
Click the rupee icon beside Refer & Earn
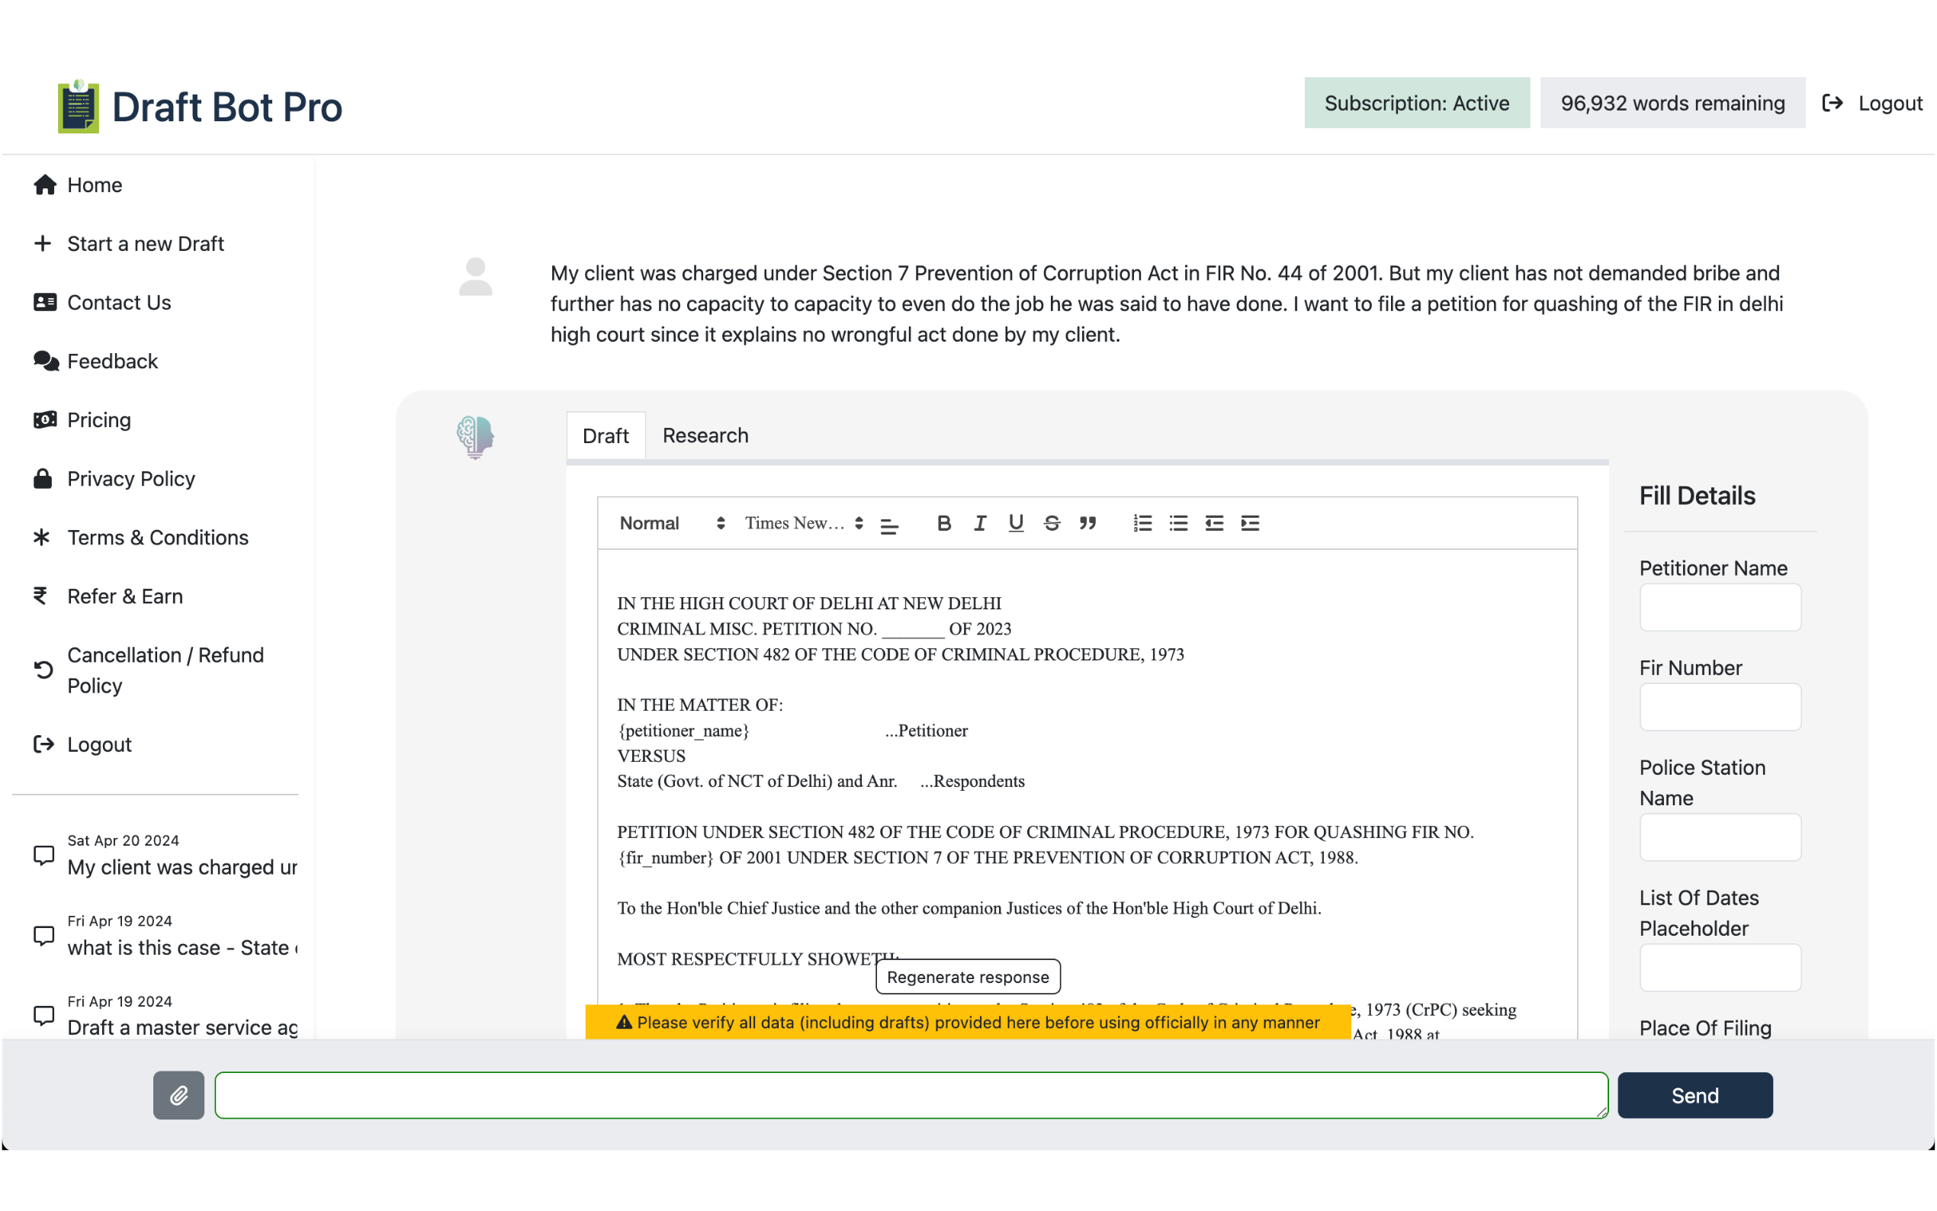40,595
